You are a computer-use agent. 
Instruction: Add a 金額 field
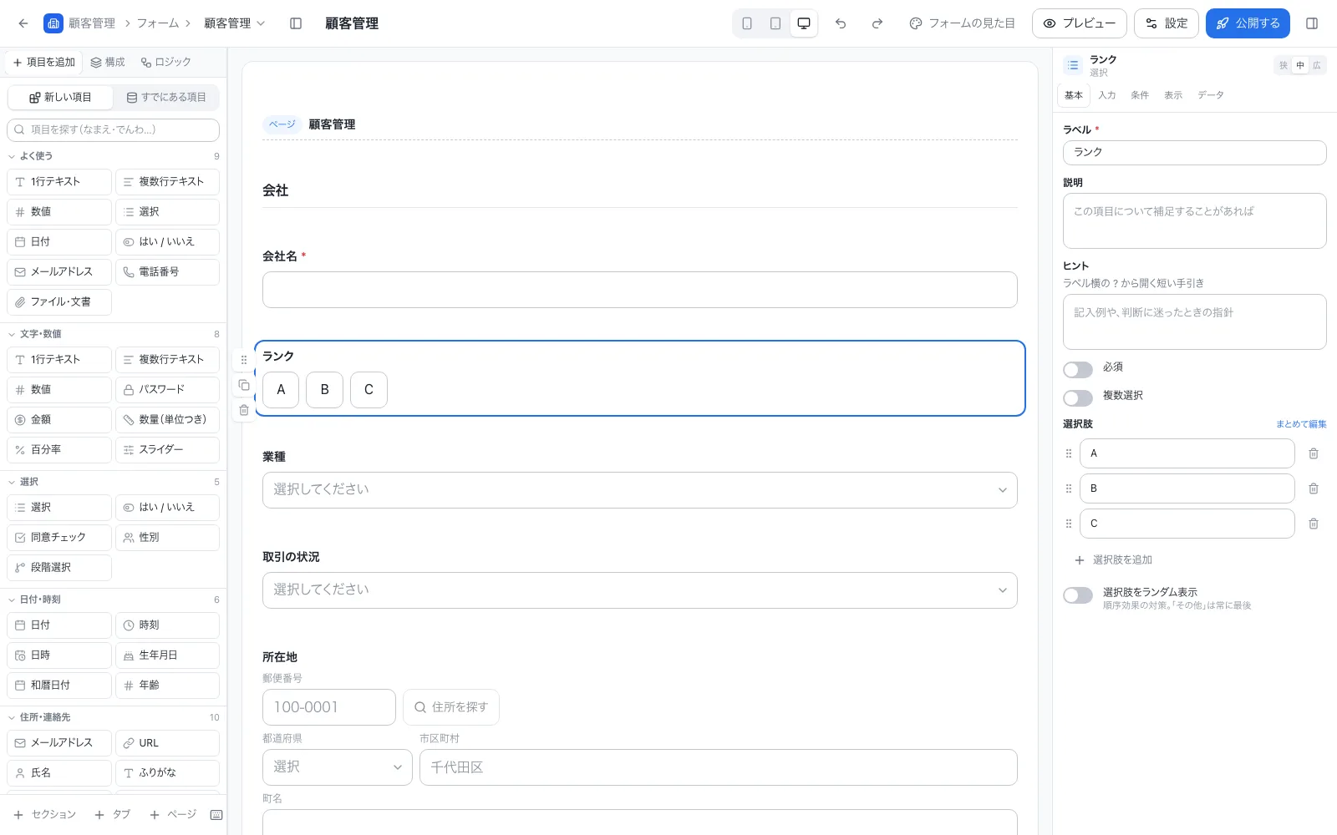click(59, 420)
